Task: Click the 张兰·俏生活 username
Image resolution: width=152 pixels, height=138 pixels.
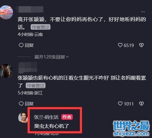Action: (46, 117)
